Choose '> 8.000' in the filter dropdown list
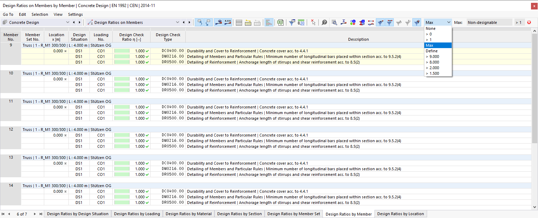This screenshot has height=218, width=538. [x=438, y=62]
